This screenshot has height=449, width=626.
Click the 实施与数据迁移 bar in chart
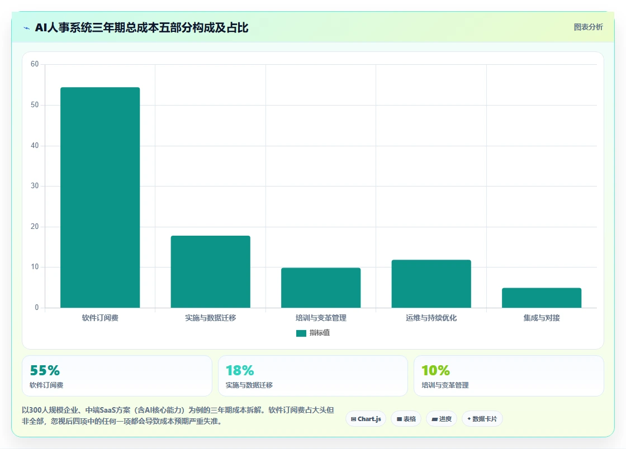click(210, 271)
